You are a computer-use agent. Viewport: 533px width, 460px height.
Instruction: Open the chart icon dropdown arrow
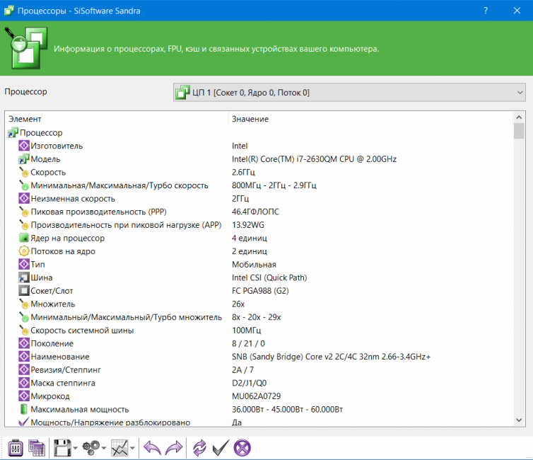[x=133, y=448]
